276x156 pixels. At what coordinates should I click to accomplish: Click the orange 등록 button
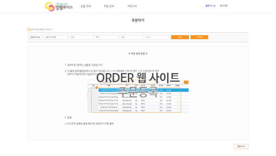tap(180, 37)
